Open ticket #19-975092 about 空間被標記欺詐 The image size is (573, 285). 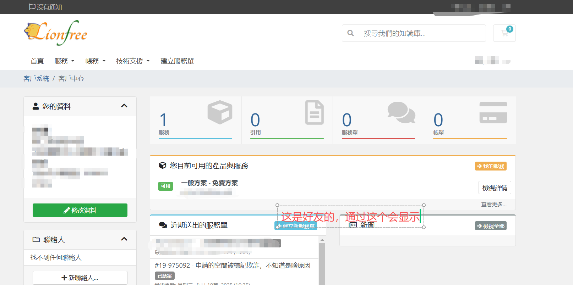[x=233, y=265]
